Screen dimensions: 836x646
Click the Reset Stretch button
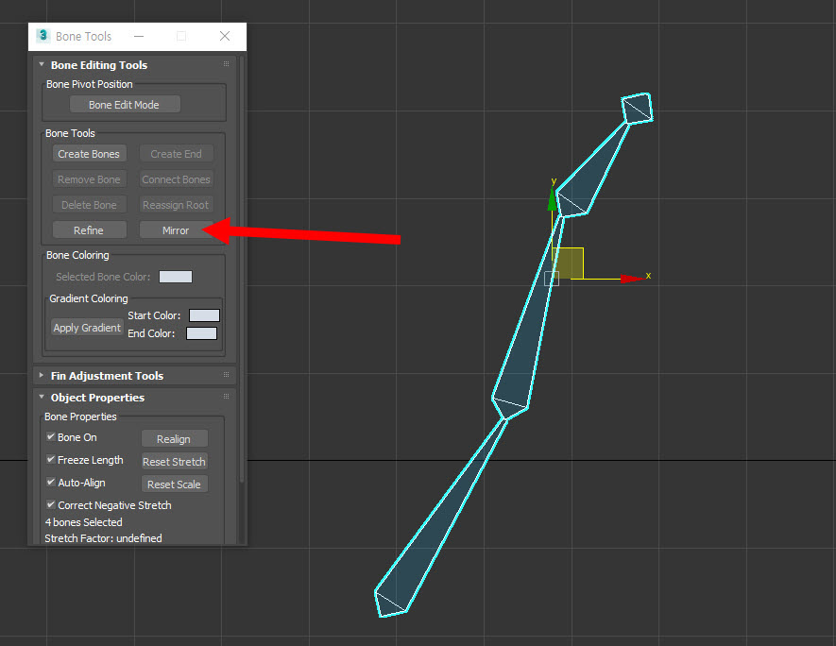[x=175, y=462]
